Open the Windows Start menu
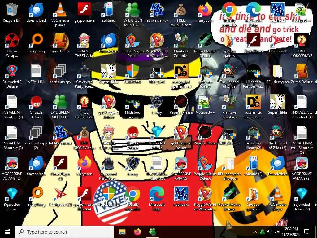 [x=7, y=232]
